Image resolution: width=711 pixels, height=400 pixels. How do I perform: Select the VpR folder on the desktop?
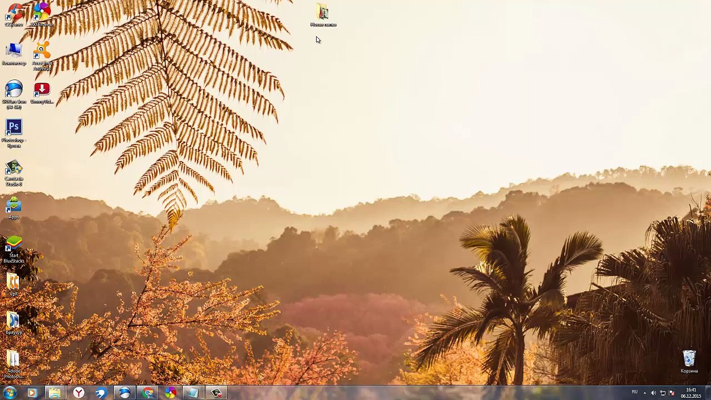coord(14,285)
